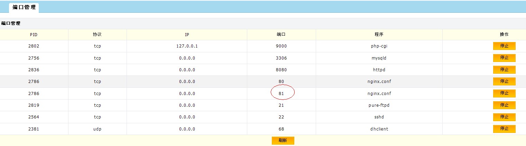Select PID 2756 cell

click(x=34, y=58)
